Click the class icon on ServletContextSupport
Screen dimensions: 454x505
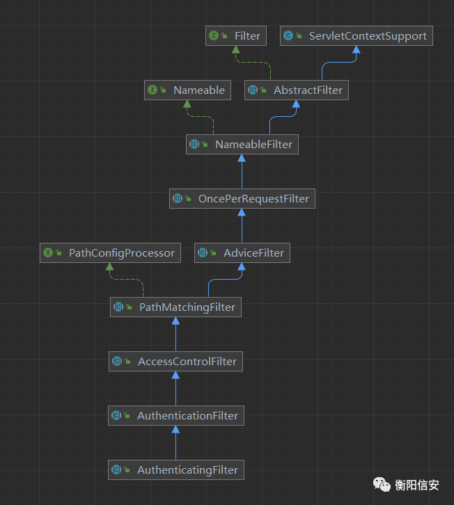click(x=288, y=36)
